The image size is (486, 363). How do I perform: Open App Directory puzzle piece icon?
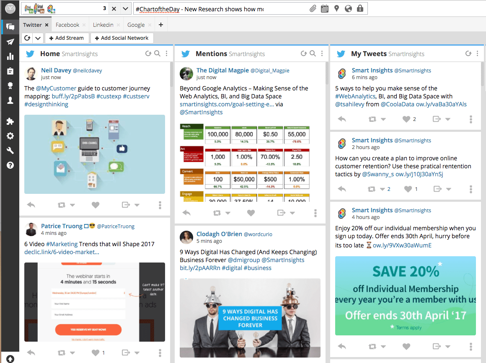click(10, 121)
